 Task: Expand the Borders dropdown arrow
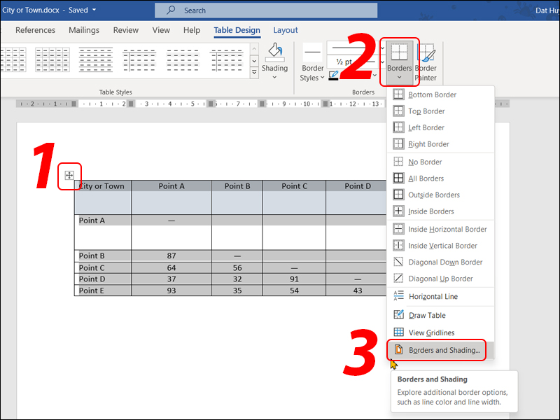[x=400, y=77]
